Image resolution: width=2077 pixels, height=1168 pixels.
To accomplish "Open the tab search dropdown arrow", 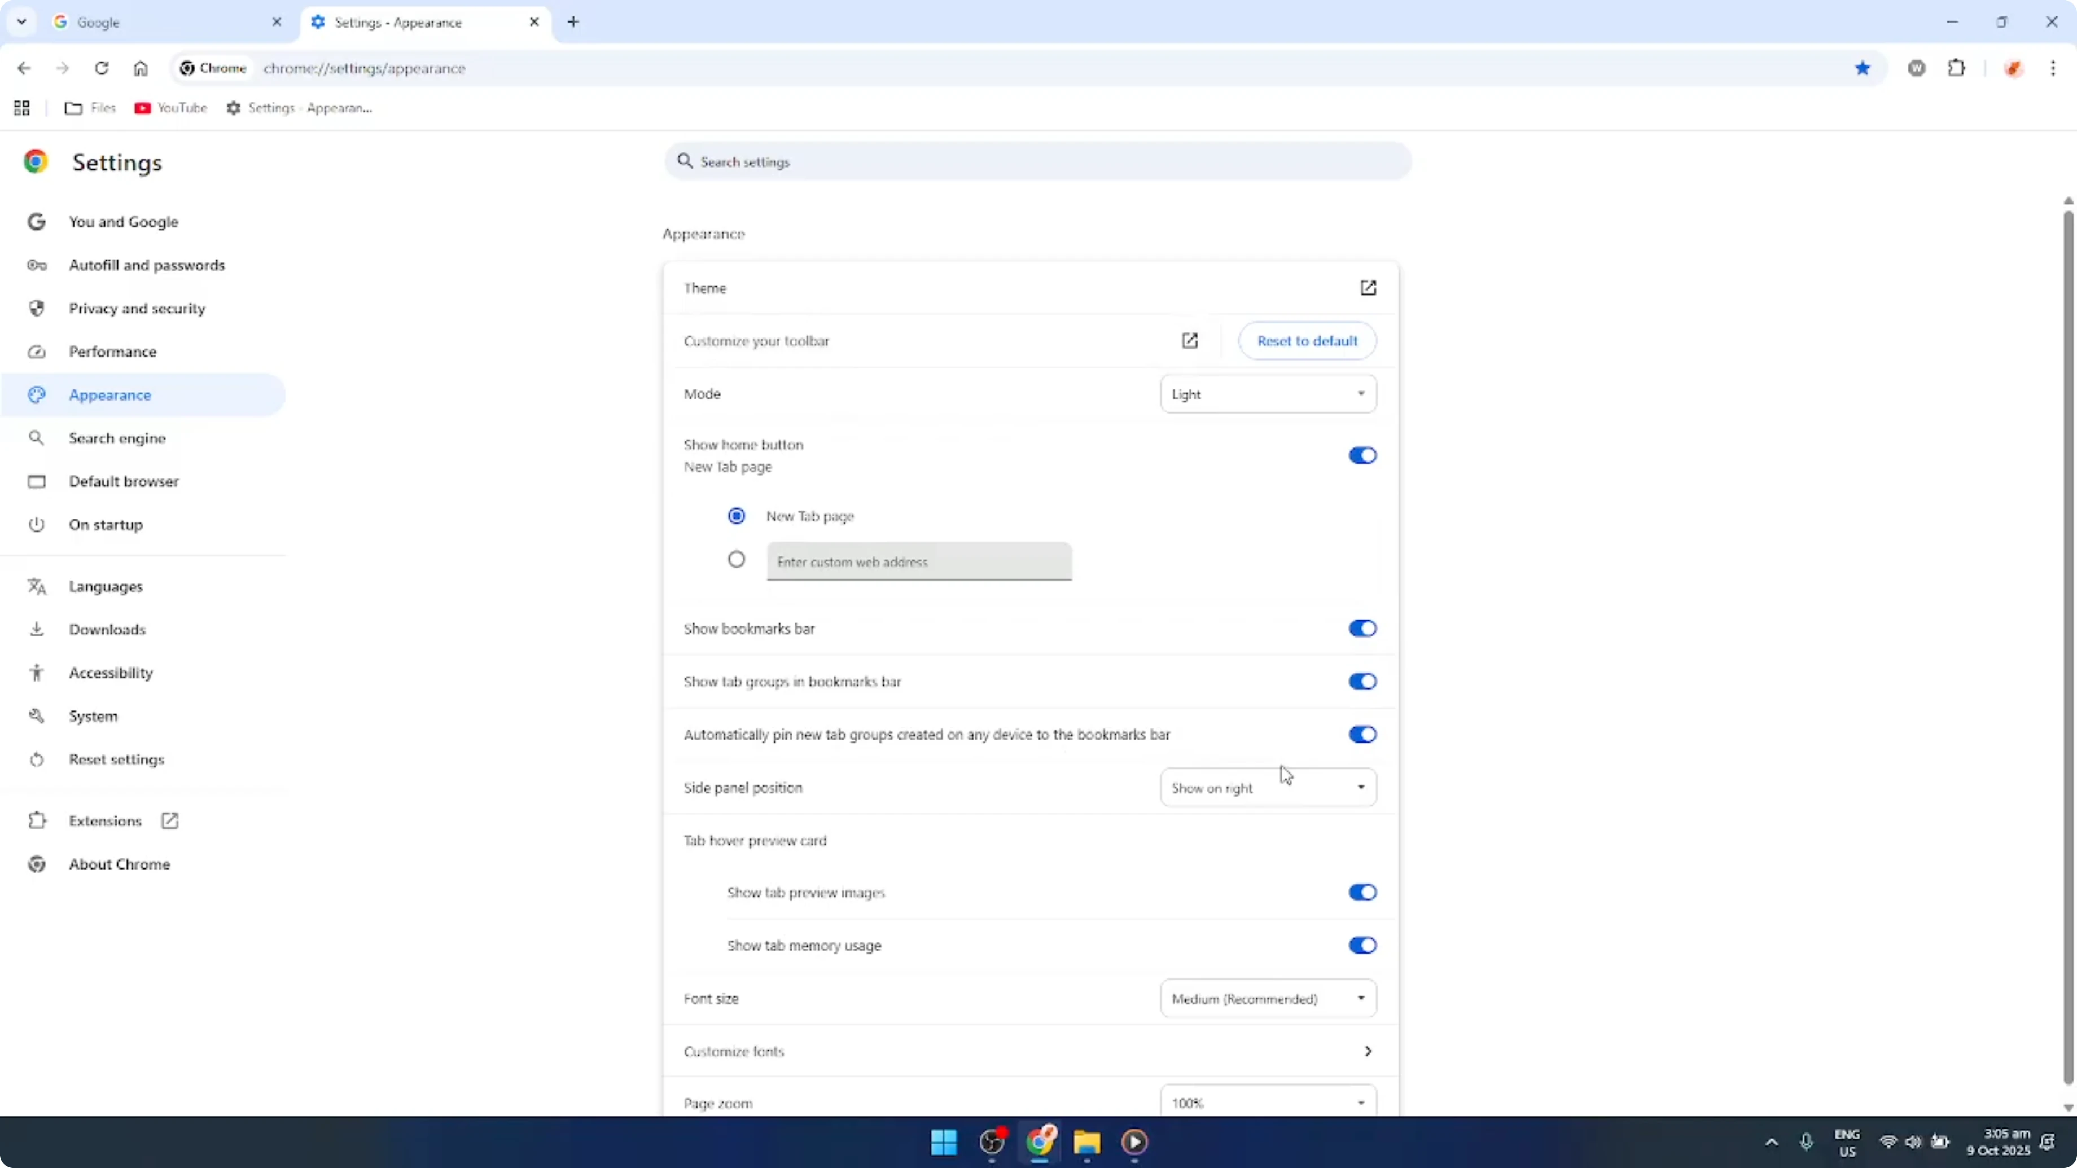I will pyautogui.click(x=22, y=22).
